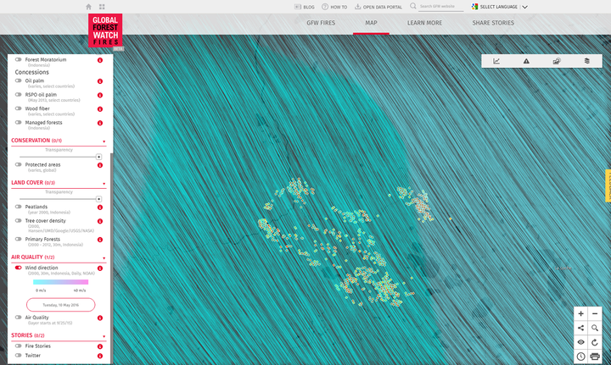Click the wind speed color legend

61,282
